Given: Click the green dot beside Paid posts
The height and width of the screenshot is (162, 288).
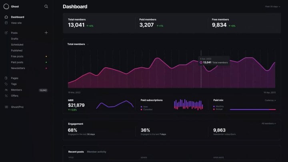Looking at the screenshot, I should (46, 62).
